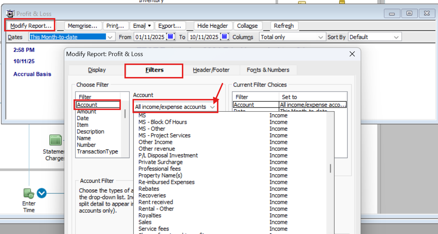Select the Amount filter
The width and height of the screenshot is (438, 234).
coord(87,112)
